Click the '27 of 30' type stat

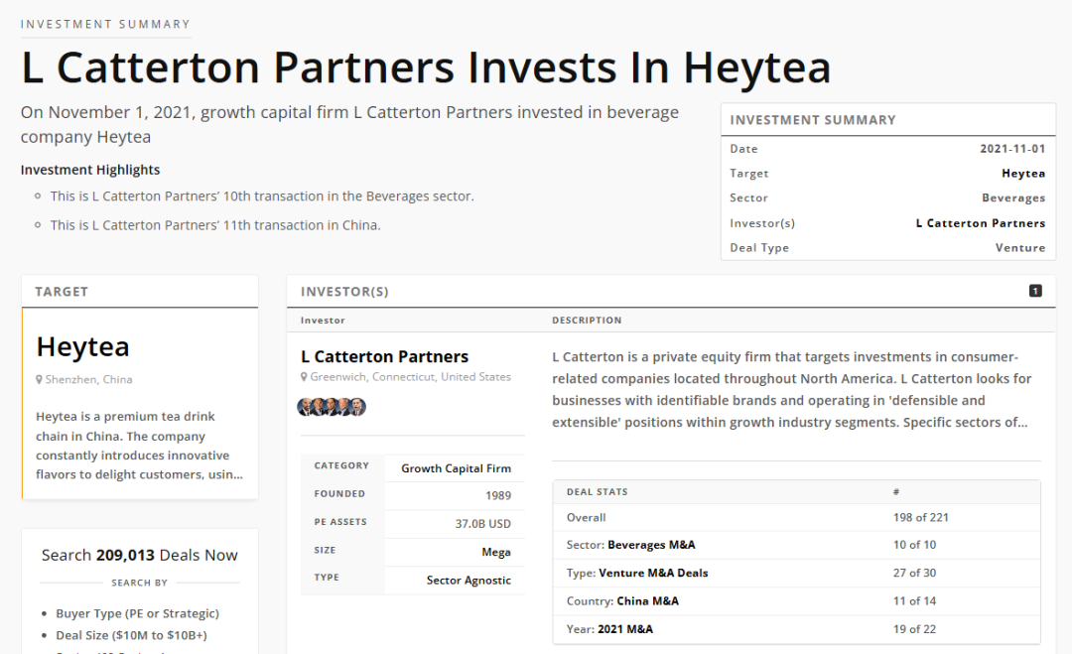click(x=914, y=573)
